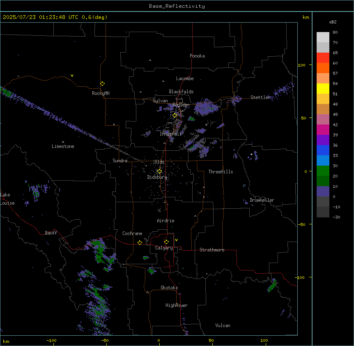Click the yellow V marker east of Calgary
The width and height of the screenshot is (354, 346).
pyautogui.click(x=176, y=240)
